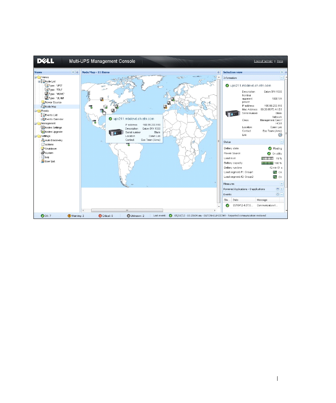Click the Node Map panel options icon

point(218,72)
